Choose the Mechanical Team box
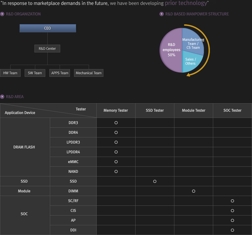This screenshot has width=252, height=235. click(x=89, y=73)
